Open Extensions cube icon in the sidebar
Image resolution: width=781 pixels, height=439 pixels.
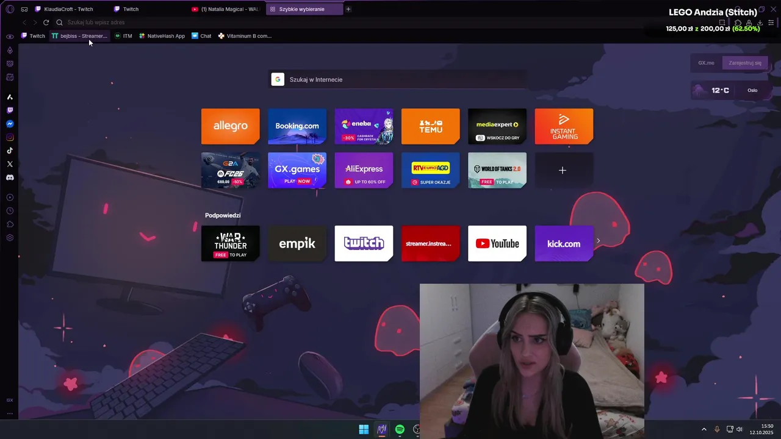[10, 224]
